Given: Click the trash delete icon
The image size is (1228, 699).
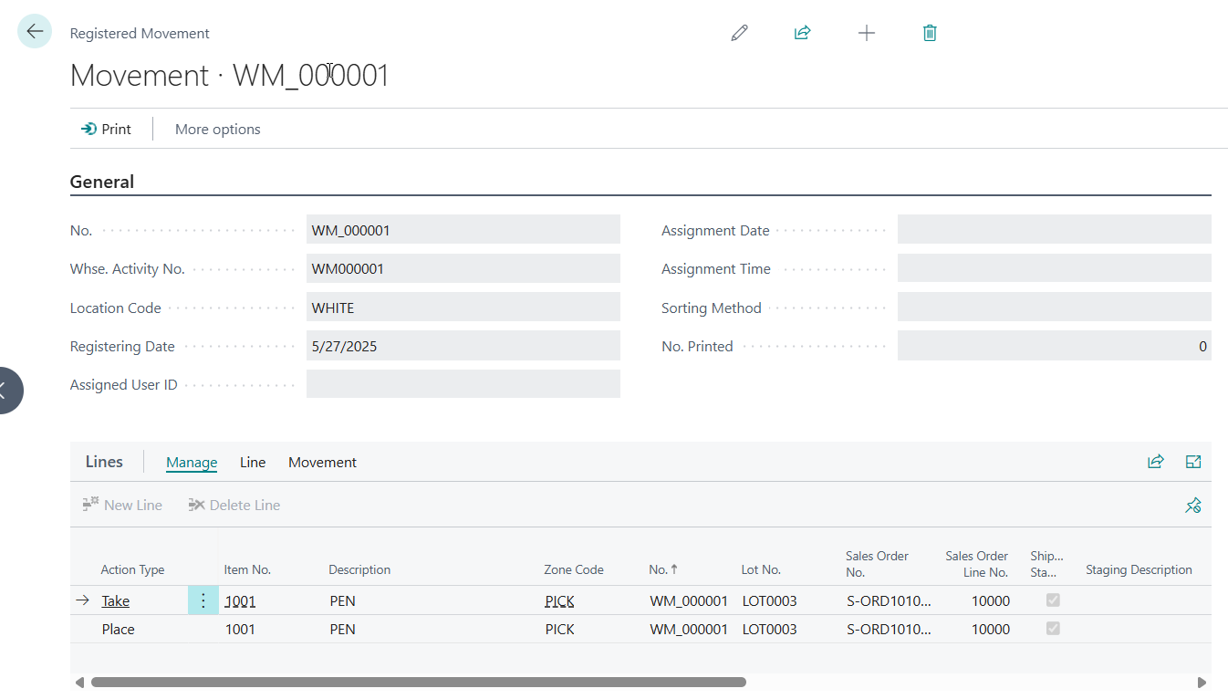Looking at the screenshot, I should [x=929, y=33].
